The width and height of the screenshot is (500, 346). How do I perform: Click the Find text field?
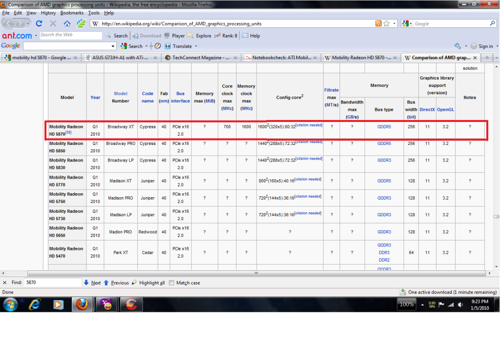point(53,283)
